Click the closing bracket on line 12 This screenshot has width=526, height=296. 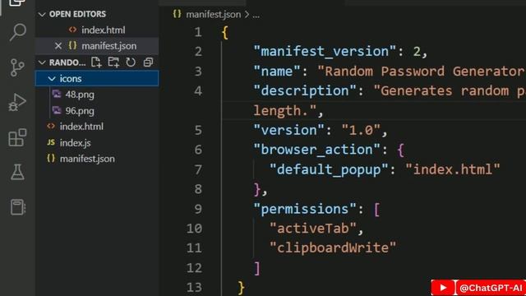(x=257, y=268)
